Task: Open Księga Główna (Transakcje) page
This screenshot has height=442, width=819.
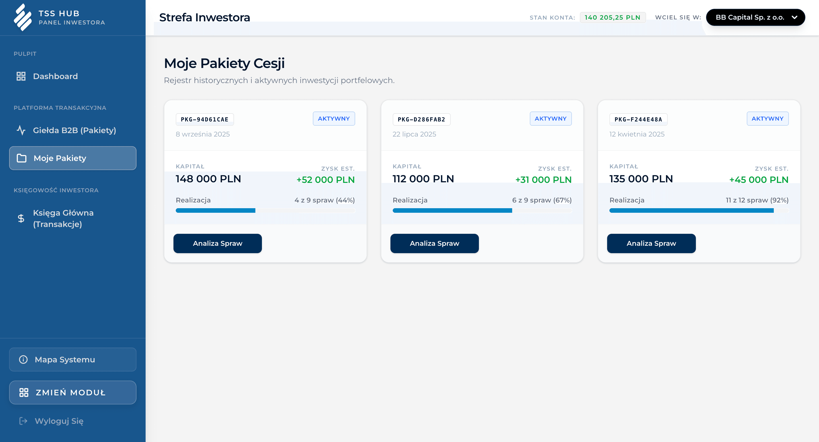Action: 63,218
